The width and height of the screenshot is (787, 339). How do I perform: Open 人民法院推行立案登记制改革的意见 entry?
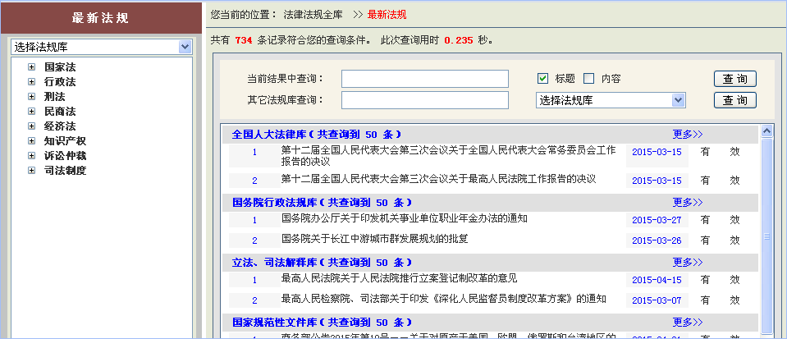399,278
